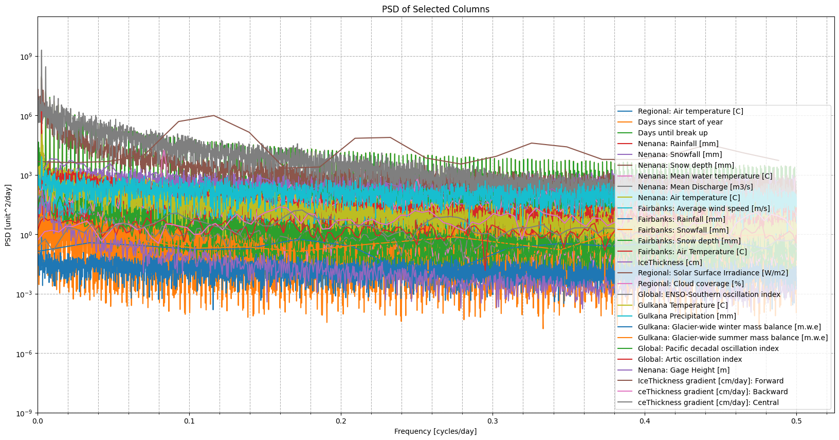Click y-axis tick label 10^-9
Viewport: 839px width, 440px height.
[x=26, y=413]
